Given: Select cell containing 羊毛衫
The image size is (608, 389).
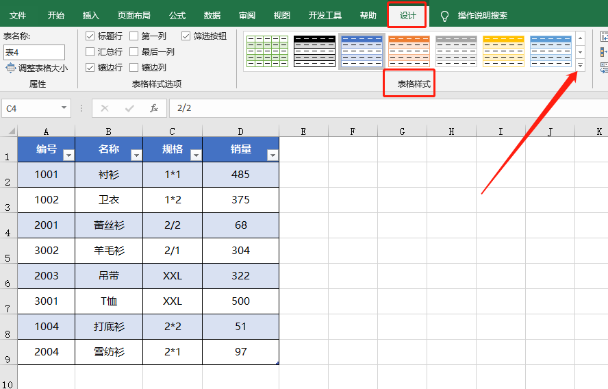Looking at the screenshot, I should point(109,251).
